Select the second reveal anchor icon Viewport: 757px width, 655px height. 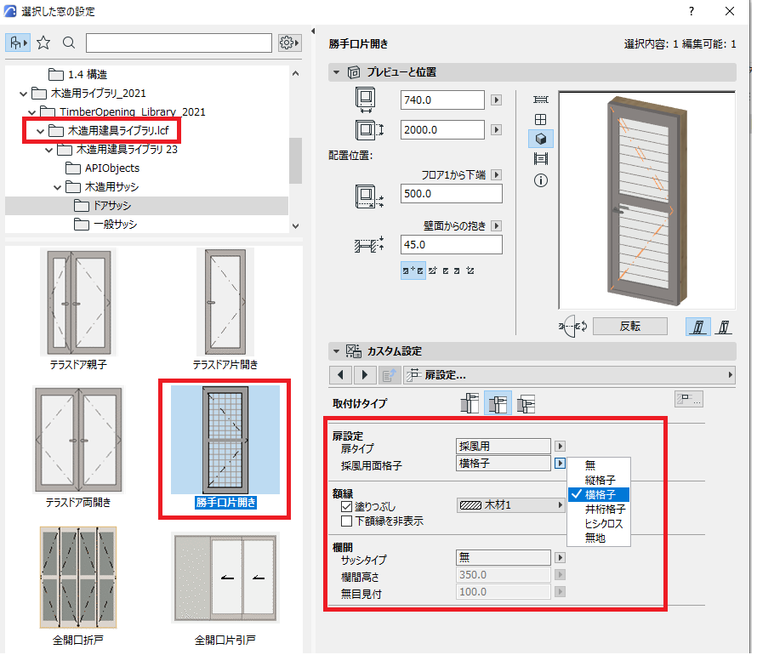433,271
